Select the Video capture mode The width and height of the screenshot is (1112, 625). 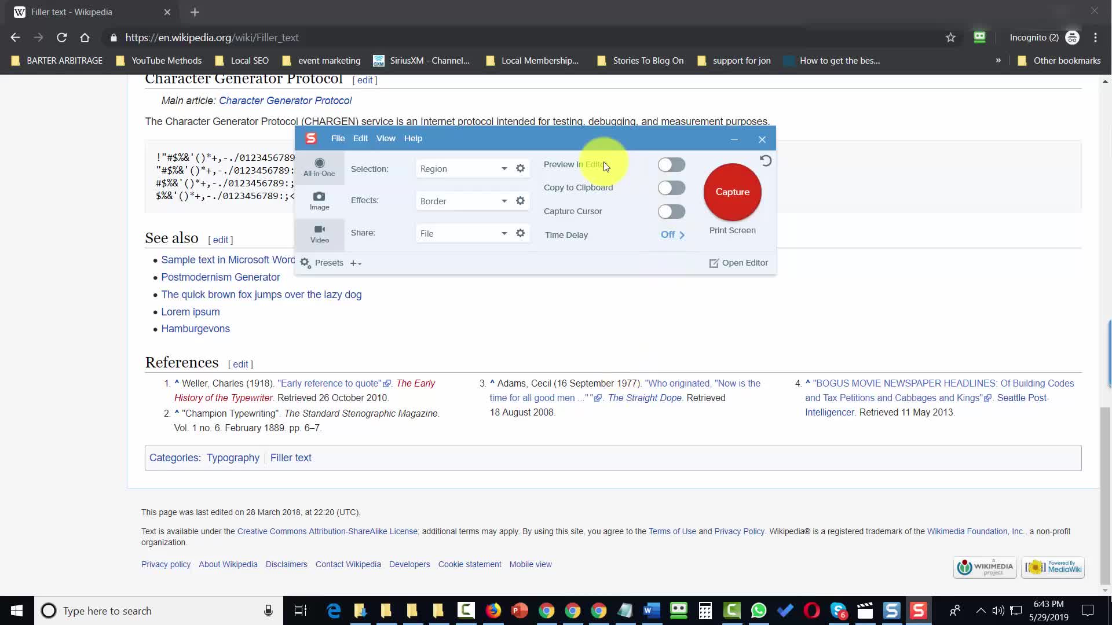[319, 234]
